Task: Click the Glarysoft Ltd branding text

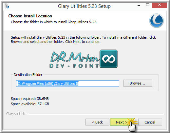Action: coord(16,114)
